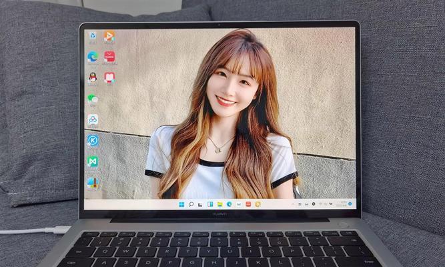Launch the blue Kugou music K shortcut
The image size is (445, 267).
(x=93, y=141)
